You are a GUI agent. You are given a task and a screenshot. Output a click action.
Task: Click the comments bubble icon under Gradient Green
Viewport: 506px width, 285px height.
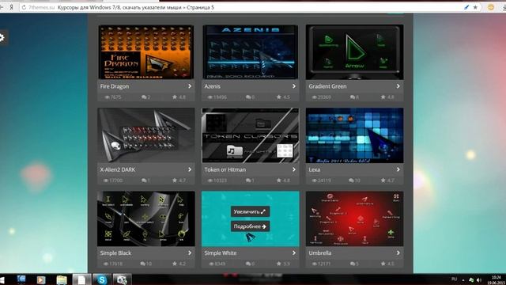[x=353, y=97]
